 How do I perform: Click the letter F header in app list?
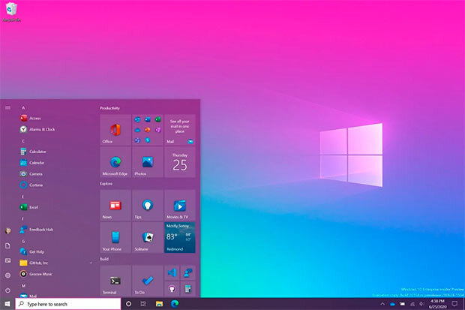click(x=22, y=219)
